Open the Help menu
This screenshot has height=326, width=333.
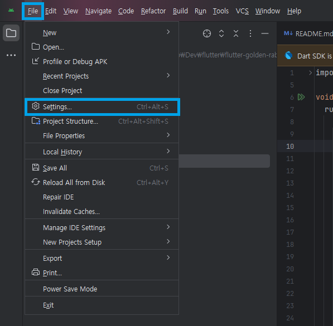pos(294,11)
